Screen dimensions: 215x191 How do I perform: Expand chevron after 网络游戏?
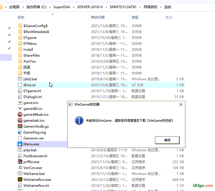161,7
